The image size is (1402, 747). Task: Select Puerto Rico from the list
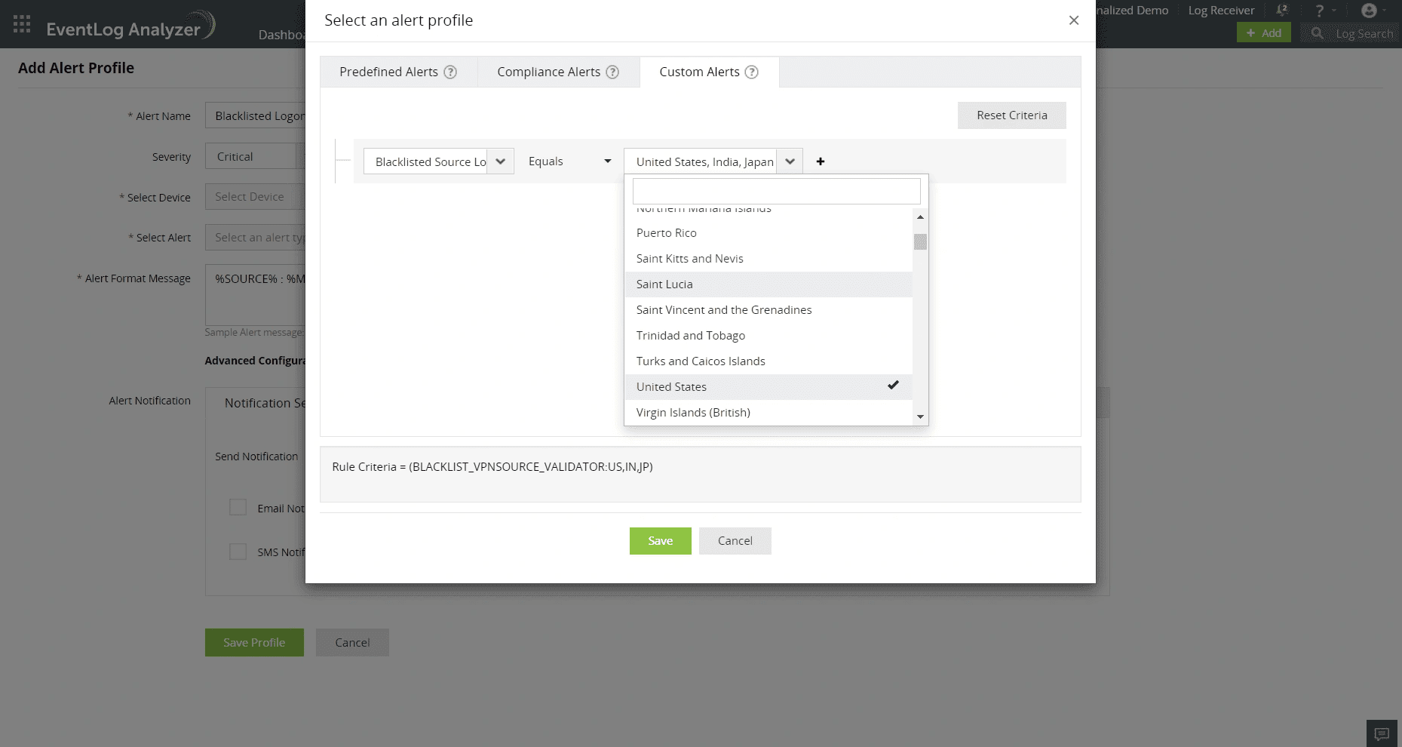pyautogui.click(x=768, y=233)
